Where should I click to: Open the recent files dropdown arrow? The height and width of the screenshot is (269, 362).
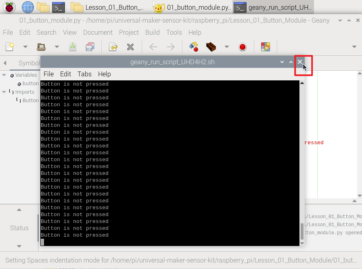click(x=57, y=47)
